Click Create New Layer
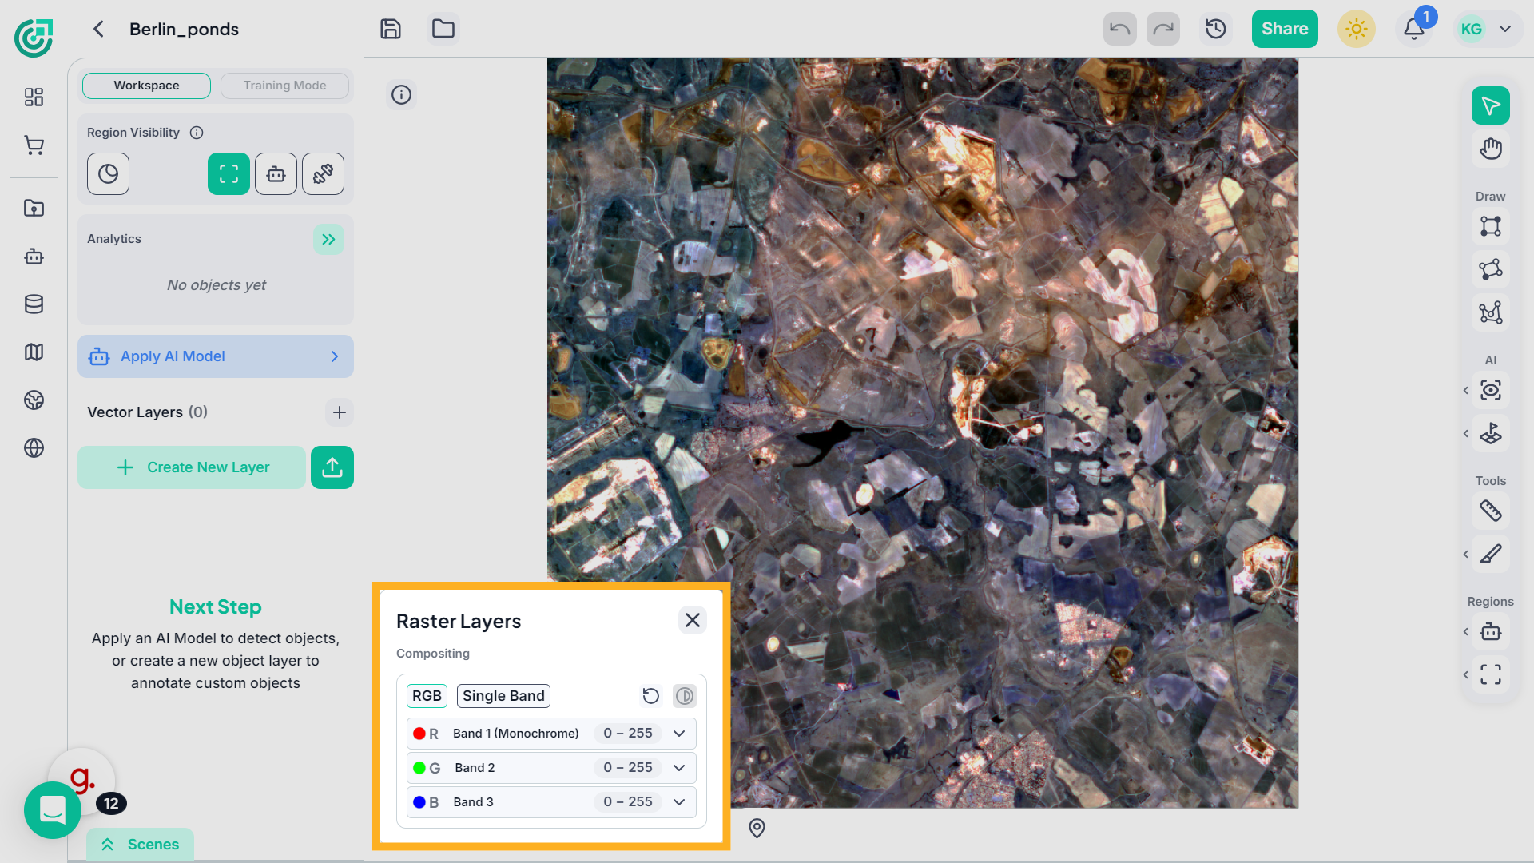This screenshot has width=1534, height=863. point(192,467)
